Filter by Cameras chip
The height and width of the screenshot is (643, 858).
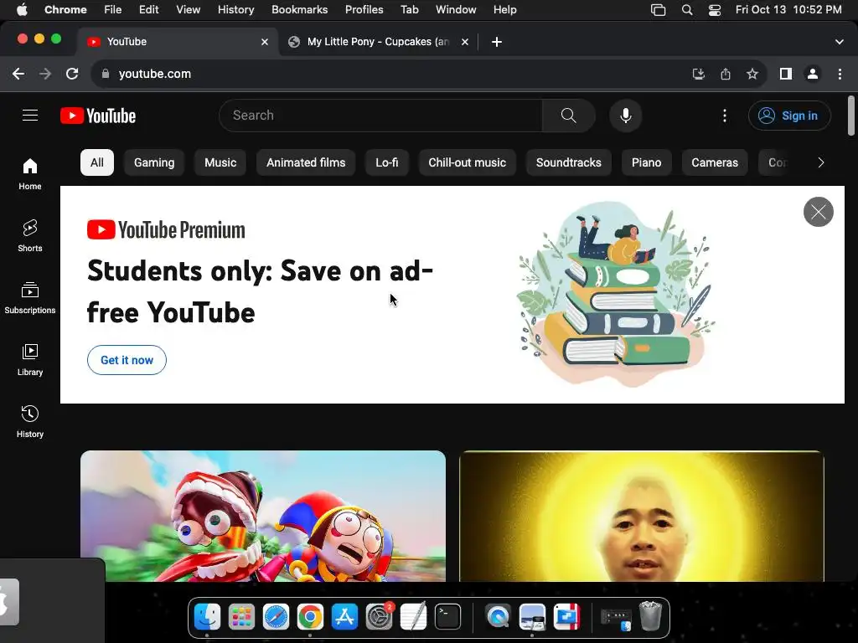715,162
